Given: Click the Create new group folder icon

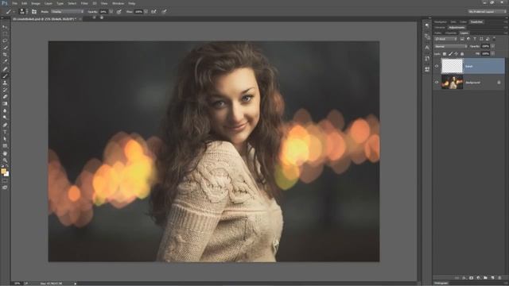Looking at the screenshot, I should point(486,278).
